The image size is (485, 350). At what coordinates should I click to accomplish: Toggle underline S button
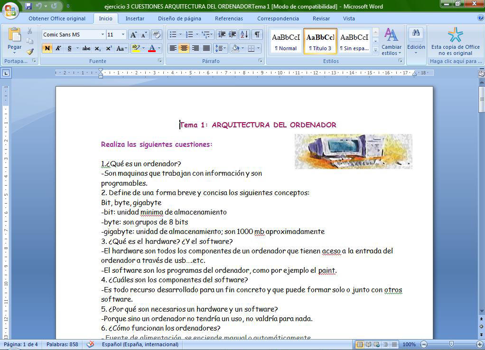click(69, 48)
